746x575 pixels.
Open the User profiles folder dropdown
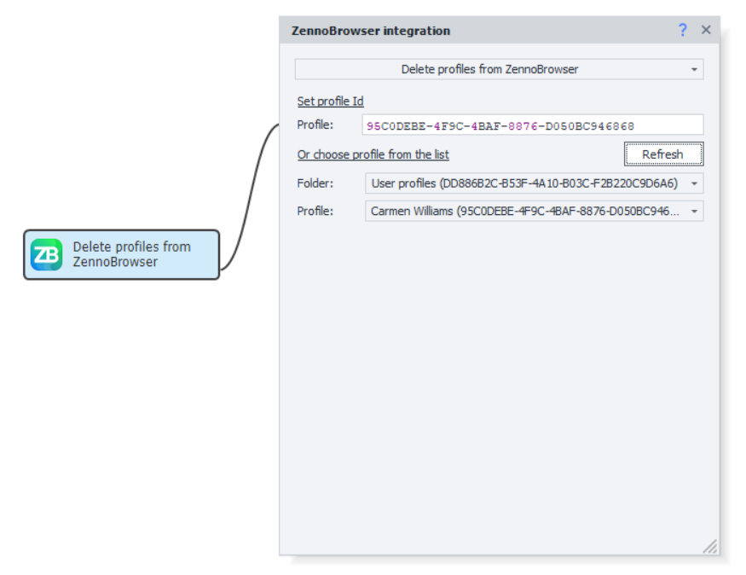pyautogui.click(x=524, y=183)
